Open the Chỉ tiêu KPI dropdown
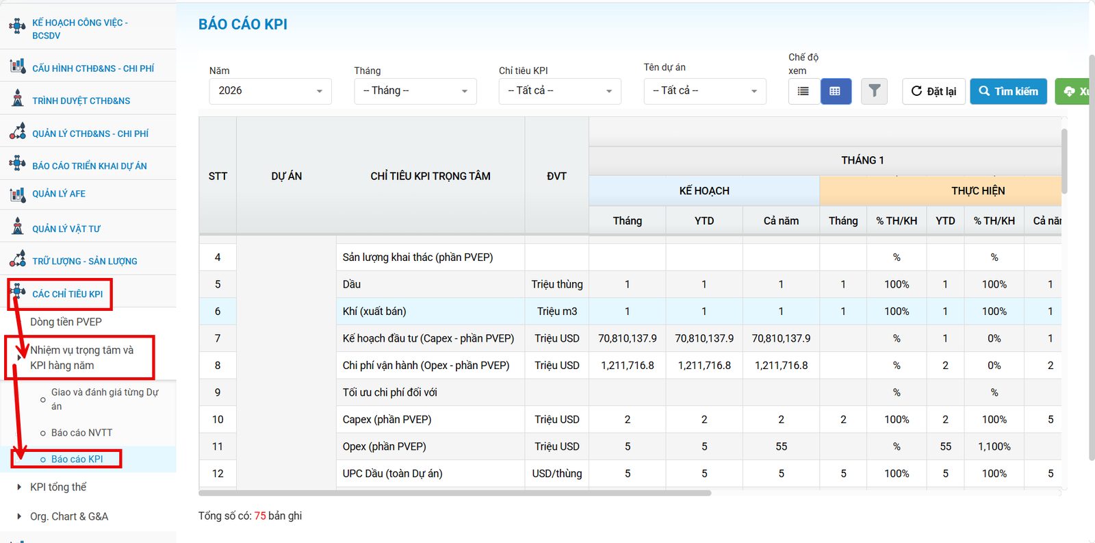The width and height of the screenshot is (1095, 543). [560, 91]
